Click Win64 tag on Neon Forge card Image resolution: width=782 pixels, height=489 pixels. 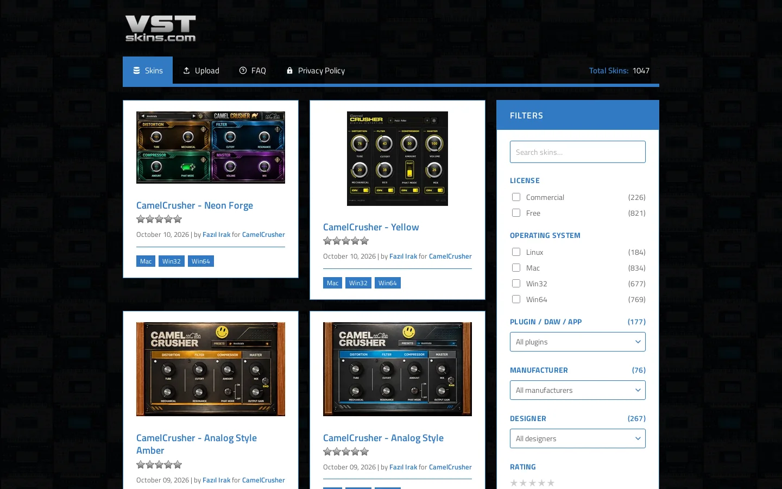coord(201,261)
